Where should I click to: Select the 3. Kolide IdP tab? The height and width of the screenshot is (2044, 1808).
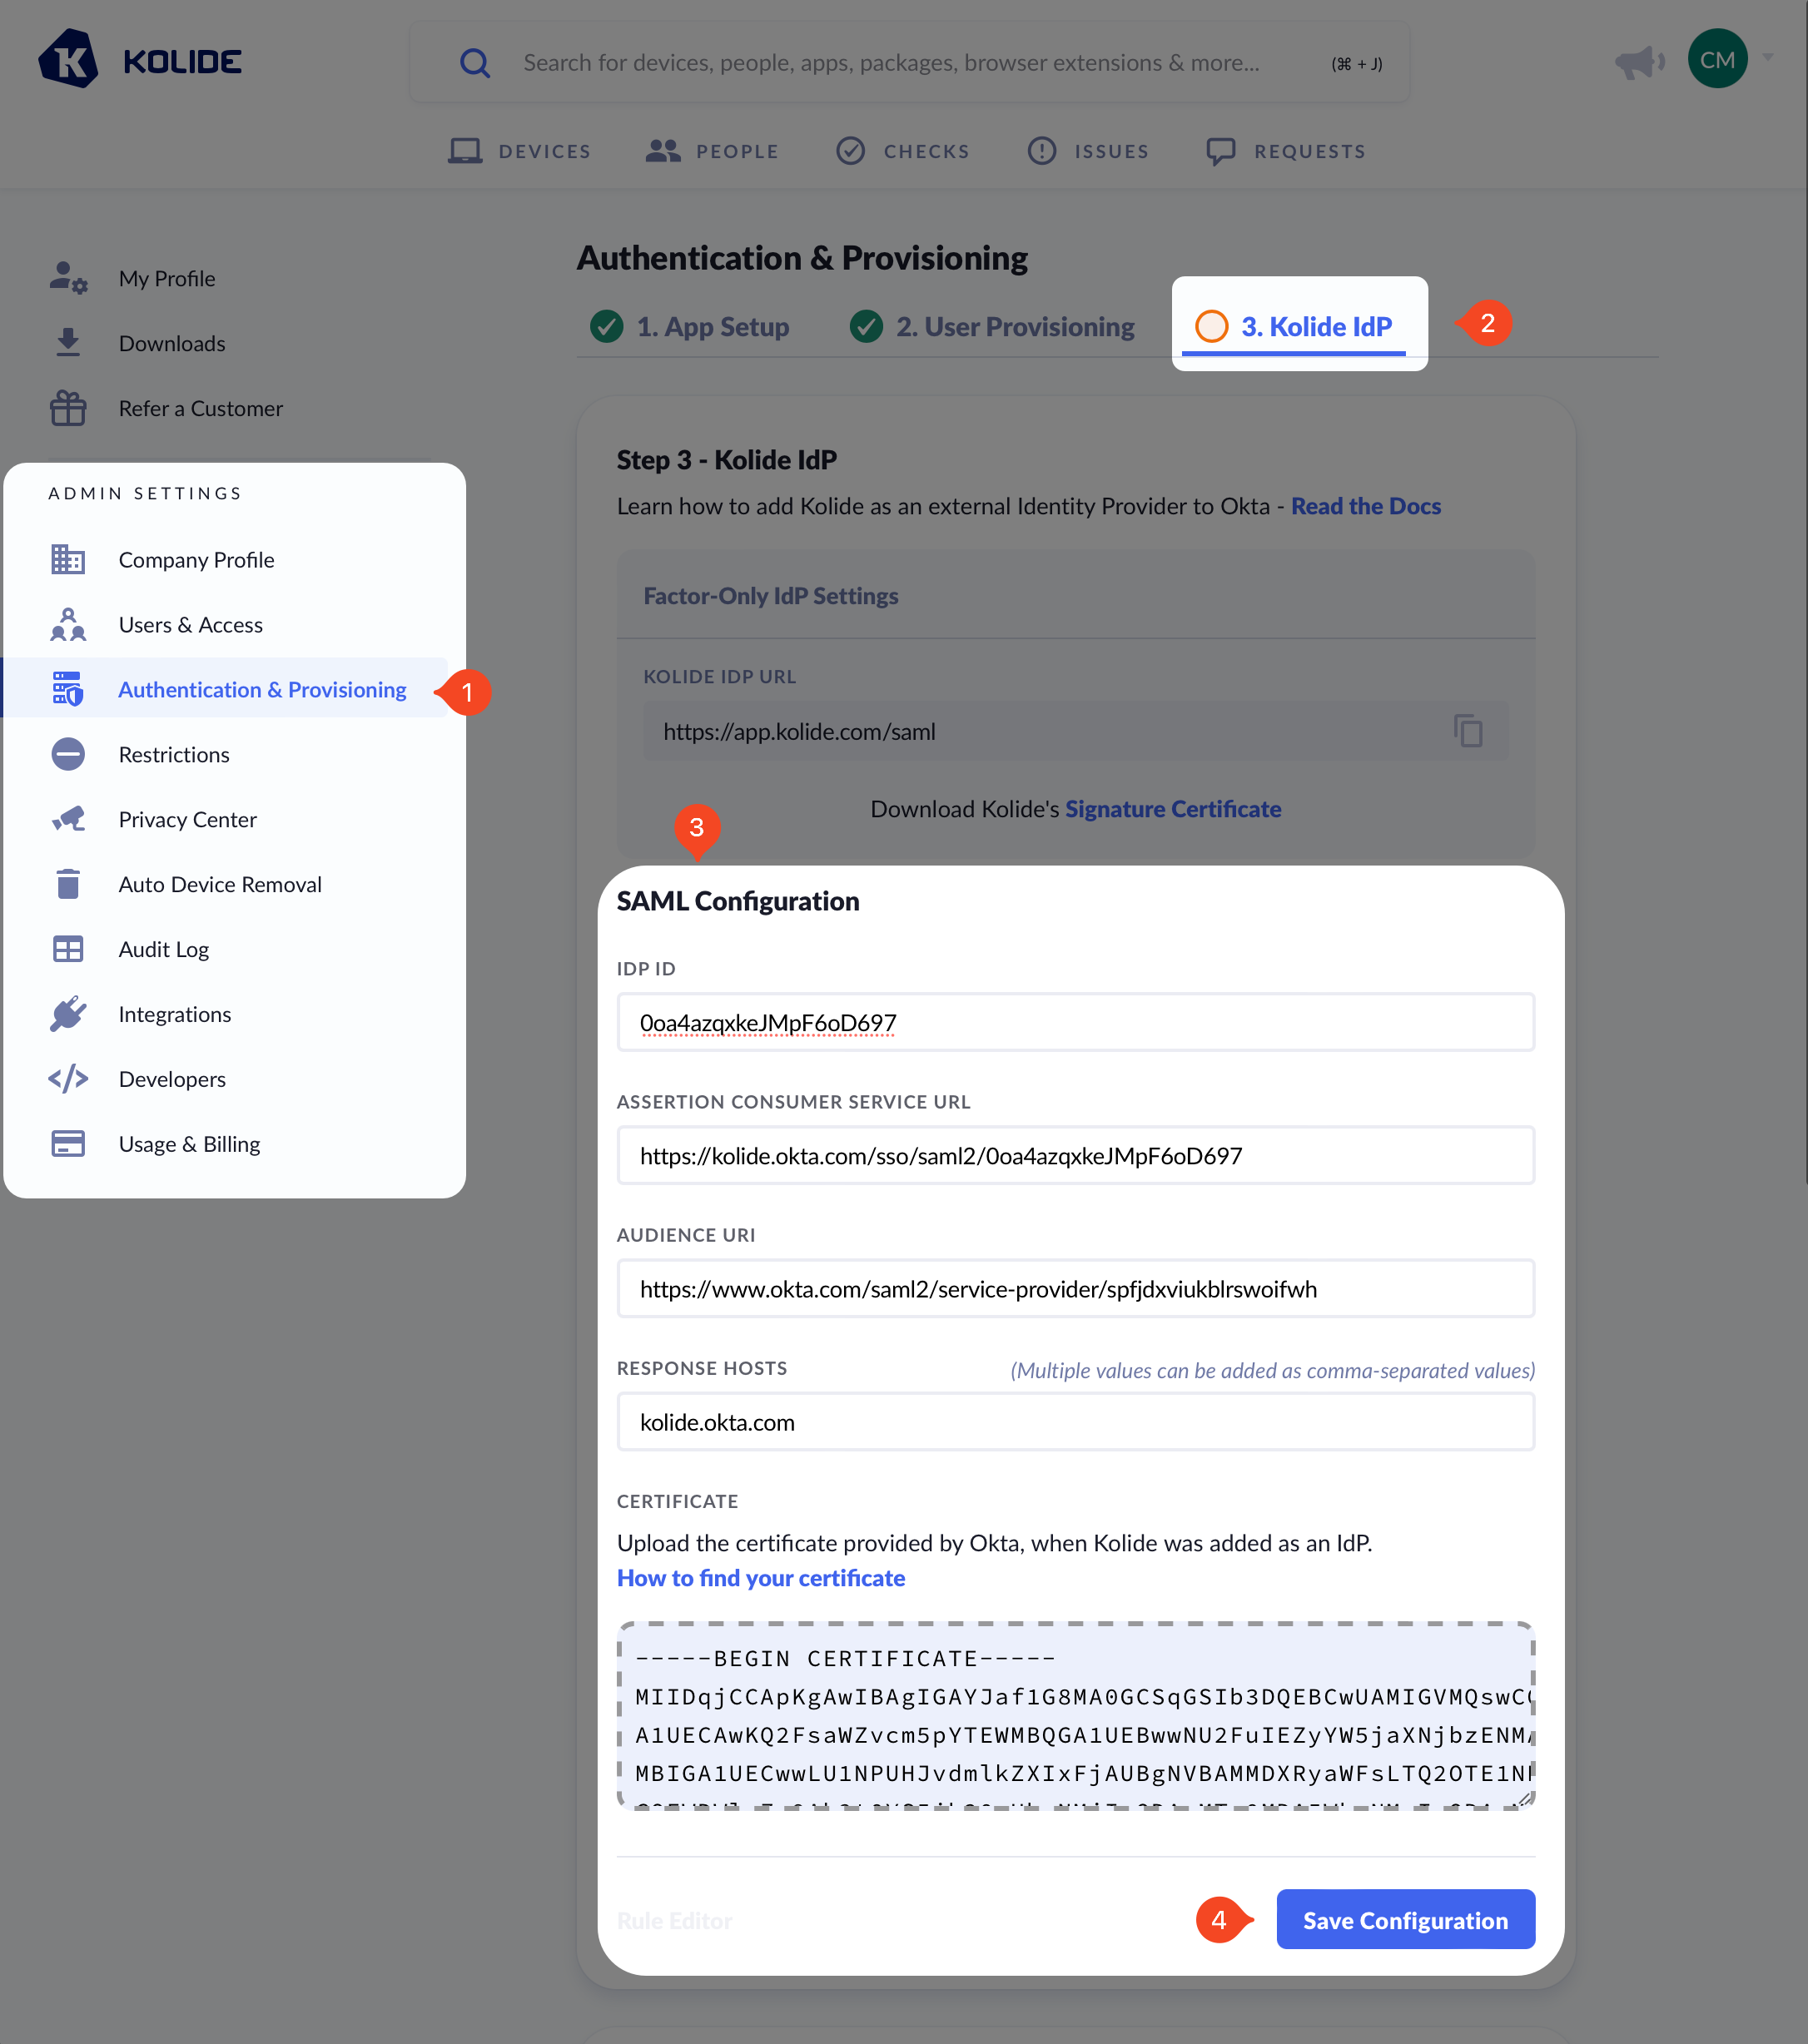coord(1294,327)
